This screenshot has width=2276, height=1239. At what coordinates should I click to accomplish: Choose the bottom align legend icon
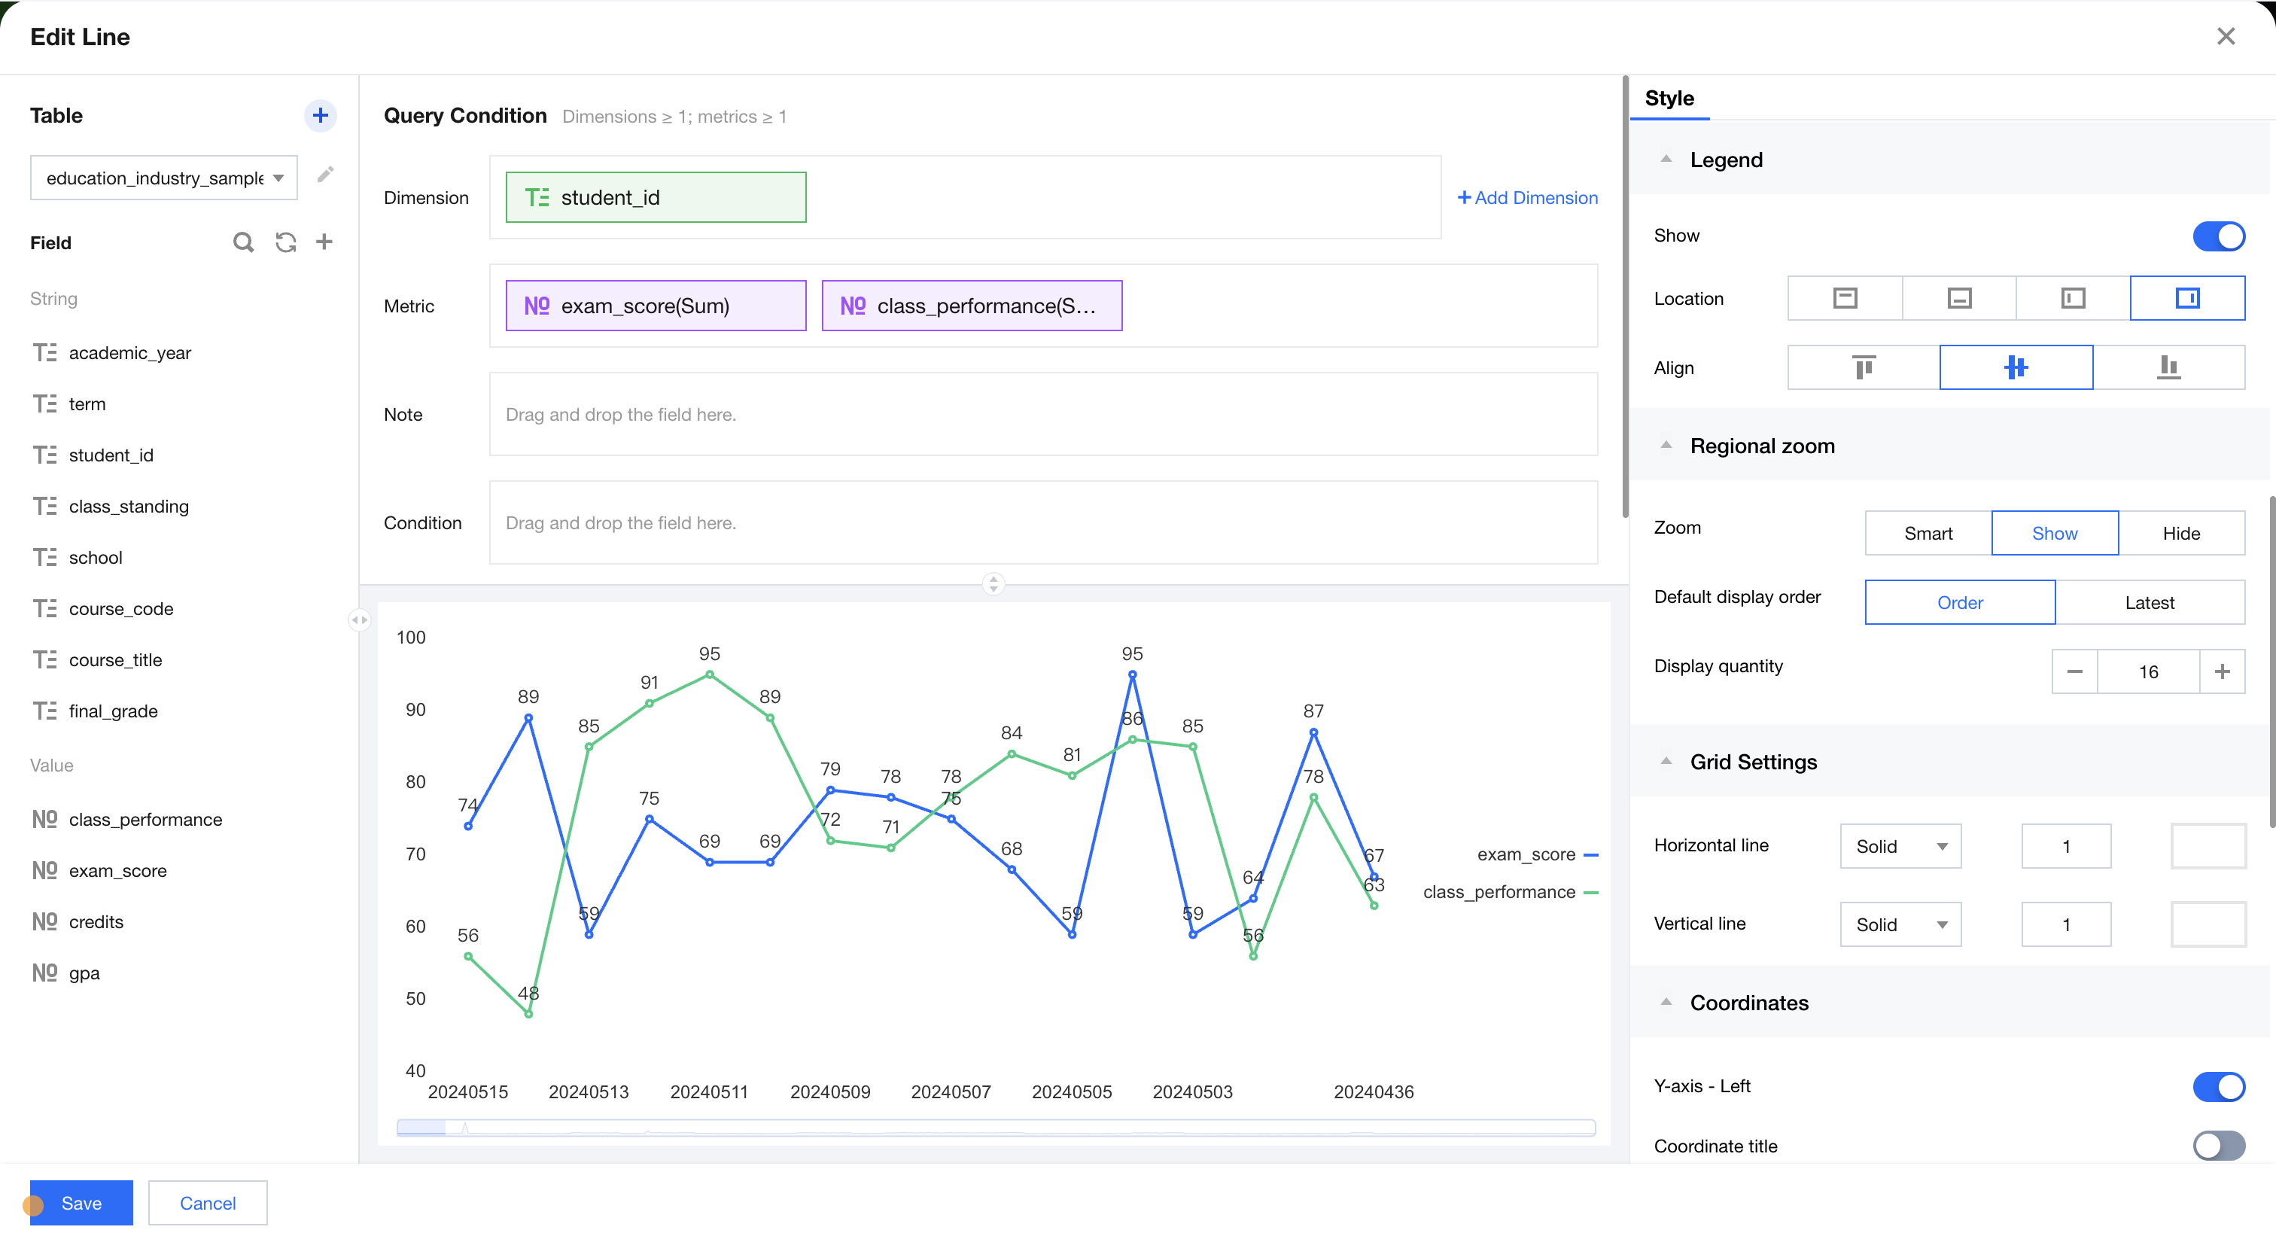click(2168, 367)
